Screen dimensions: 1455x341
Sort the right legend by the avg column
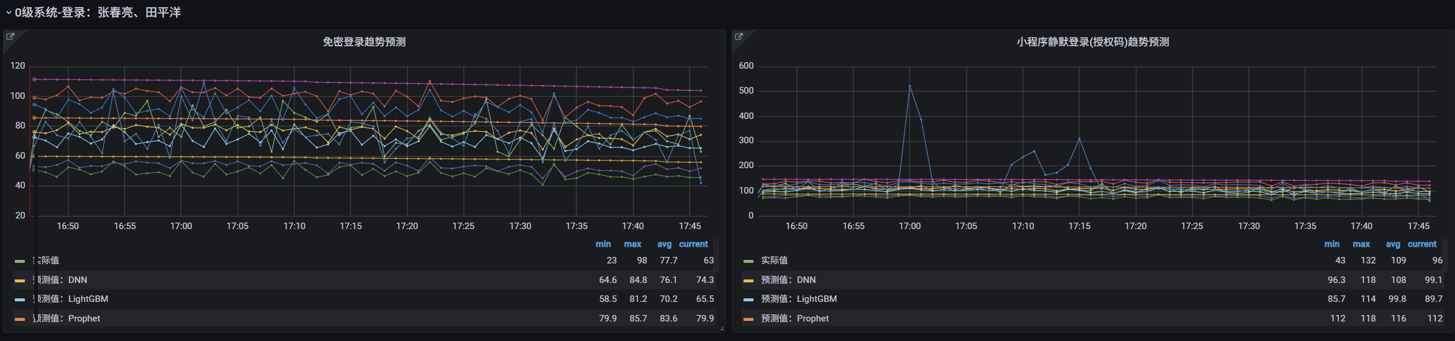click(x=1392, y=244)
